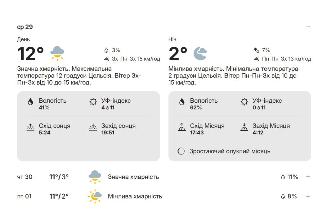Click the daytime humidity droplet icon
Viewport: 336px width, 224px height.
pos(31,102)
